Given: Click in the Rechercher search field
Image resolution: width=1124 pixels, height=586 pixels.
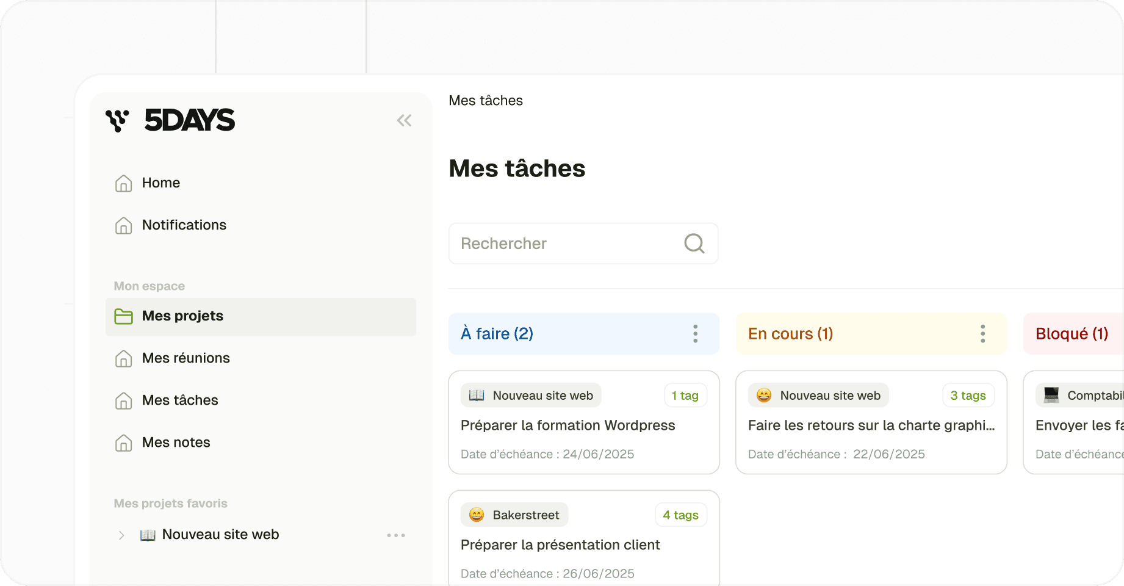Looking at the screenshot, I should [x=583, y=244].
